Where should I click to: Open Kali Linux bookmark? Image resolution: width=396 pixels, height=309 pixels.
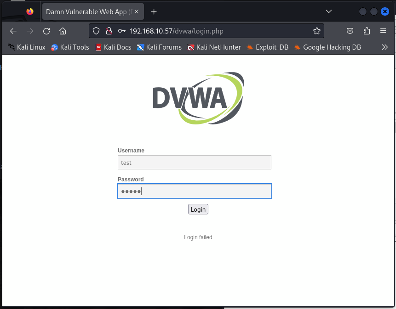[27, 47]
